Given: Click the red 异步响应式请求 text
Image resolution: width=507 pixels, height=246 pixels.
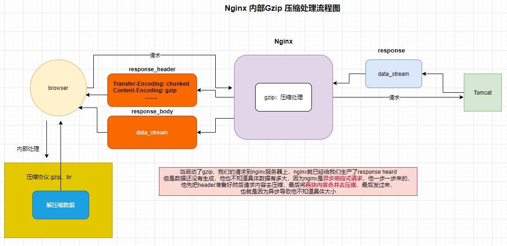Looking at the screenshot, I should click(x=343, y=178).
